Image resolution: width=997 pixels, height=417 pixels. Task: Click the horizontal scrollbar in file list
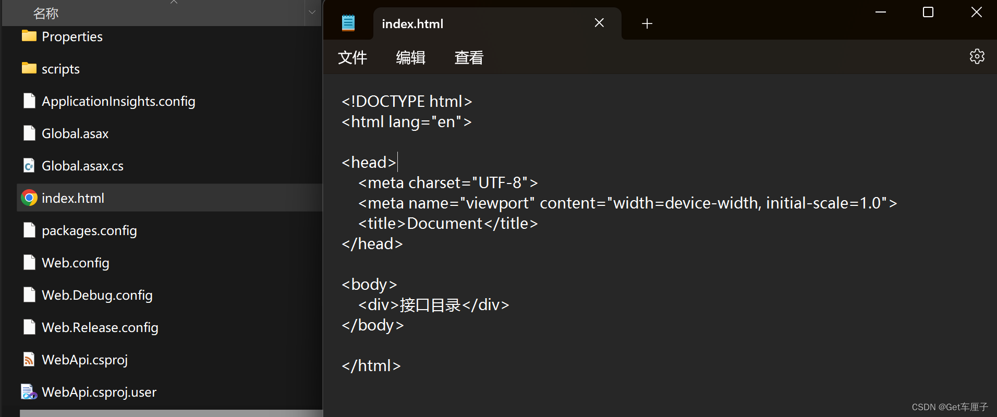coord(171,413)
